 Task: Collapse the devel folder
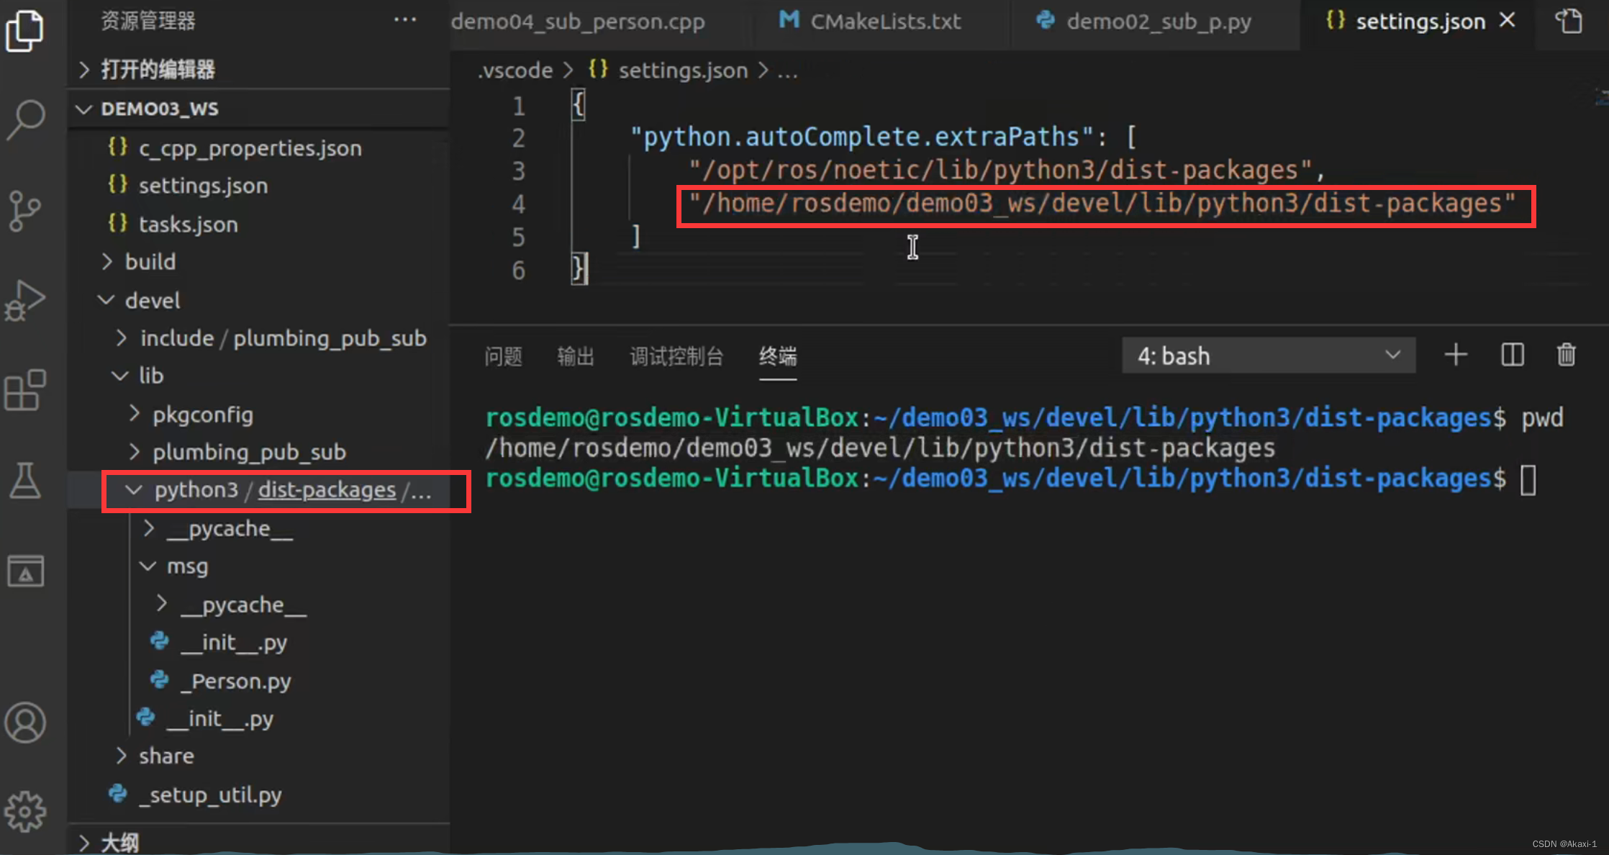152,300
